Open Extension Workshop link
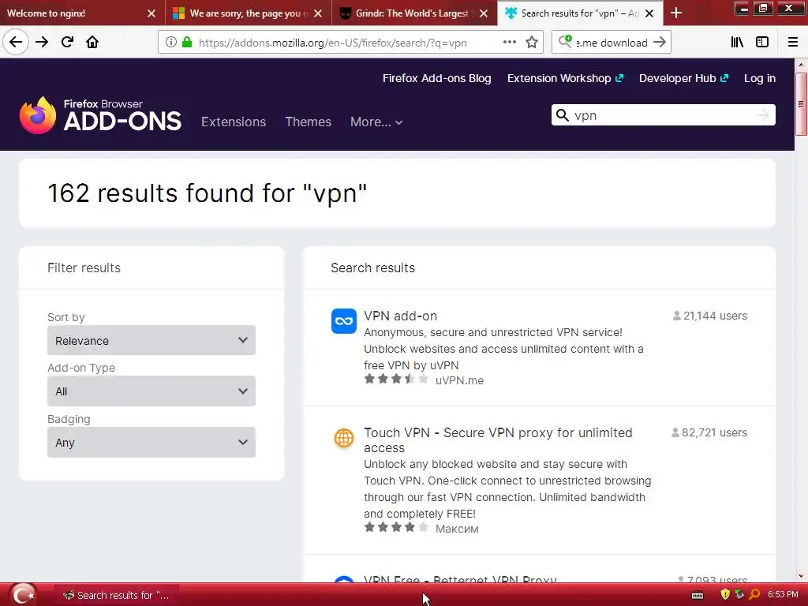This screenshot has width=808, height=606. tap(565, 78)
